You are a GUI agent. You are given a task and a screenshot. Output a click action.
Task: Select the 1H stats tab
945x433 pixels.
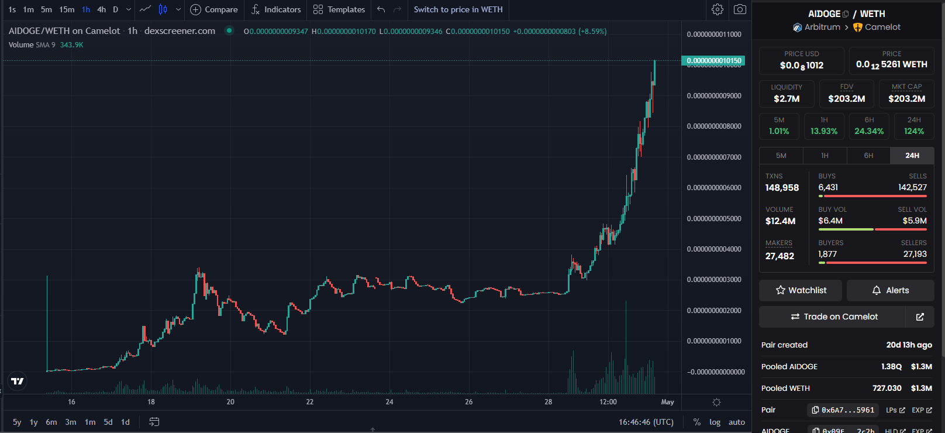click(825, 156)
